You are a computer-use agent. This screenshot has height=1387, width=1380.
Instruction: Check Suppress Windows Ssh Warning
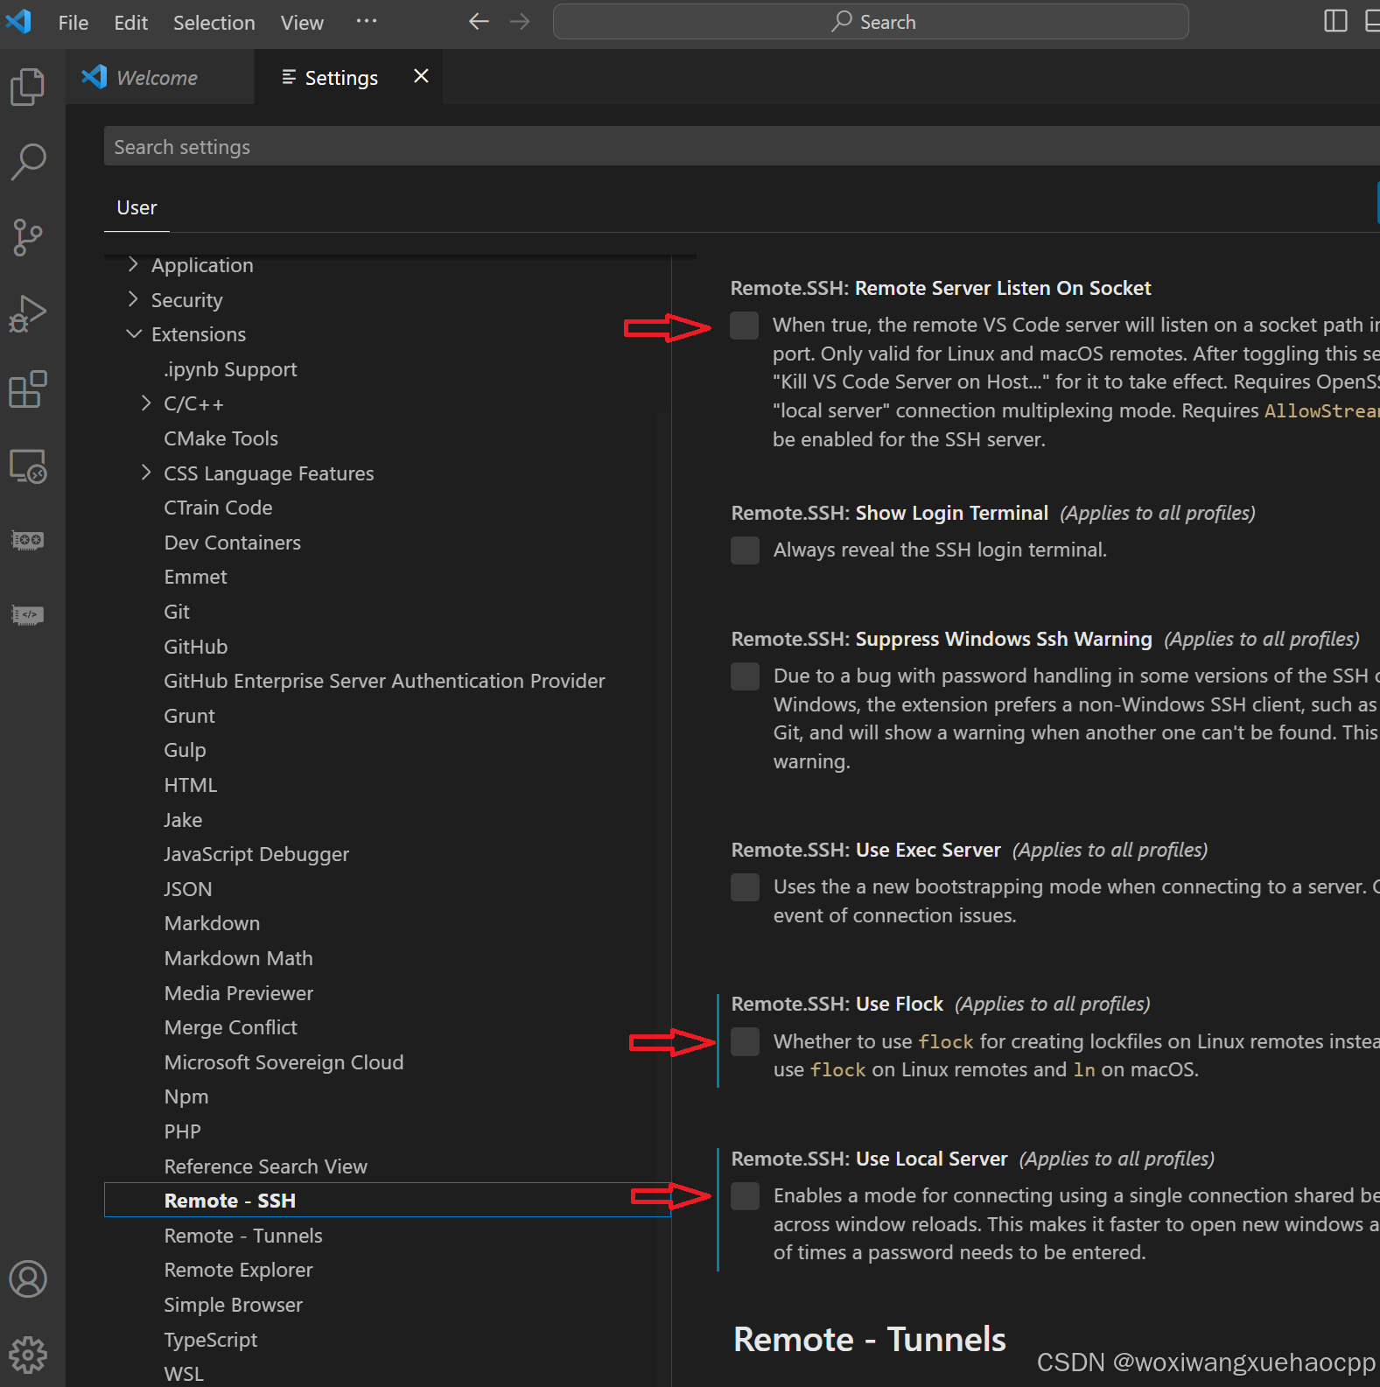[746, 676]
